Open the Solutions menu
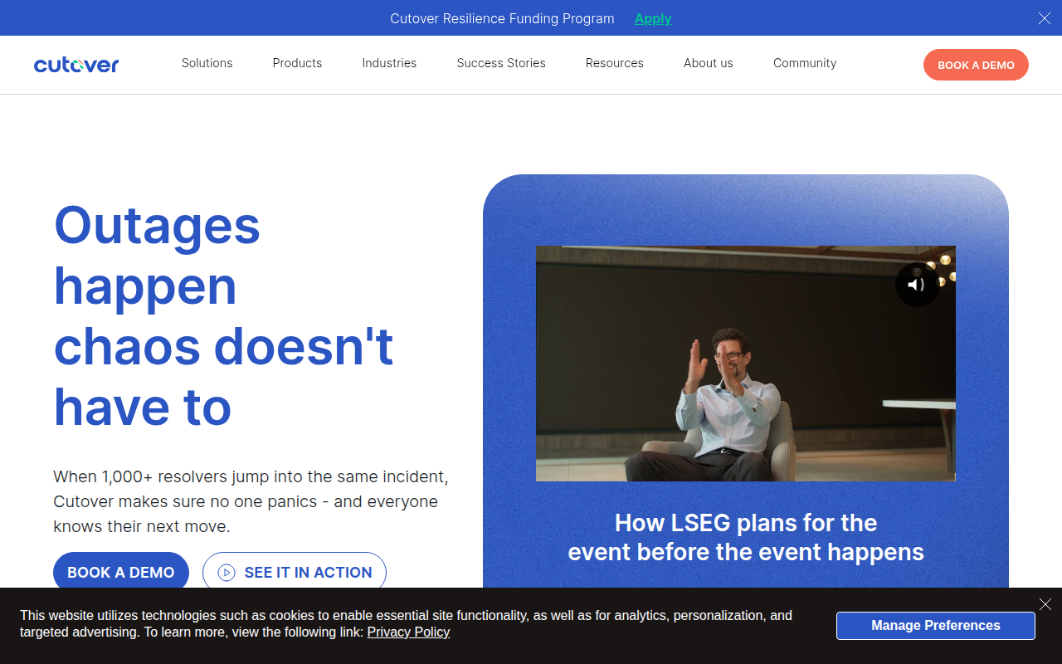This screenshot has width=1062, height=664. (x=207, y=63)
